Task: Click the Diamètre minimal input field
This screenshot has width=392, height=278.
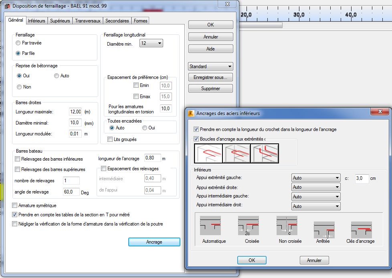Action: tap(75, 123)
